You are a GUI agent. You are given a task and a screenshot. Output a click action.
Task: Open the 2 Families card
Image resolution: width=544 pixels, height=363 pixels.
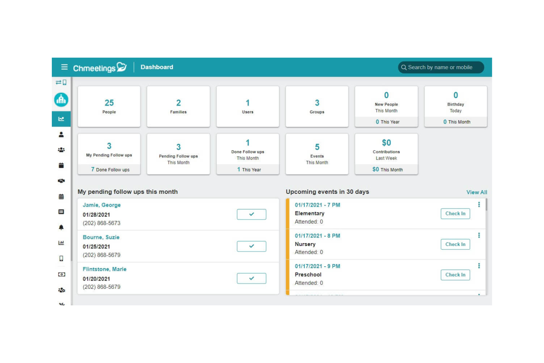[178, 107]
